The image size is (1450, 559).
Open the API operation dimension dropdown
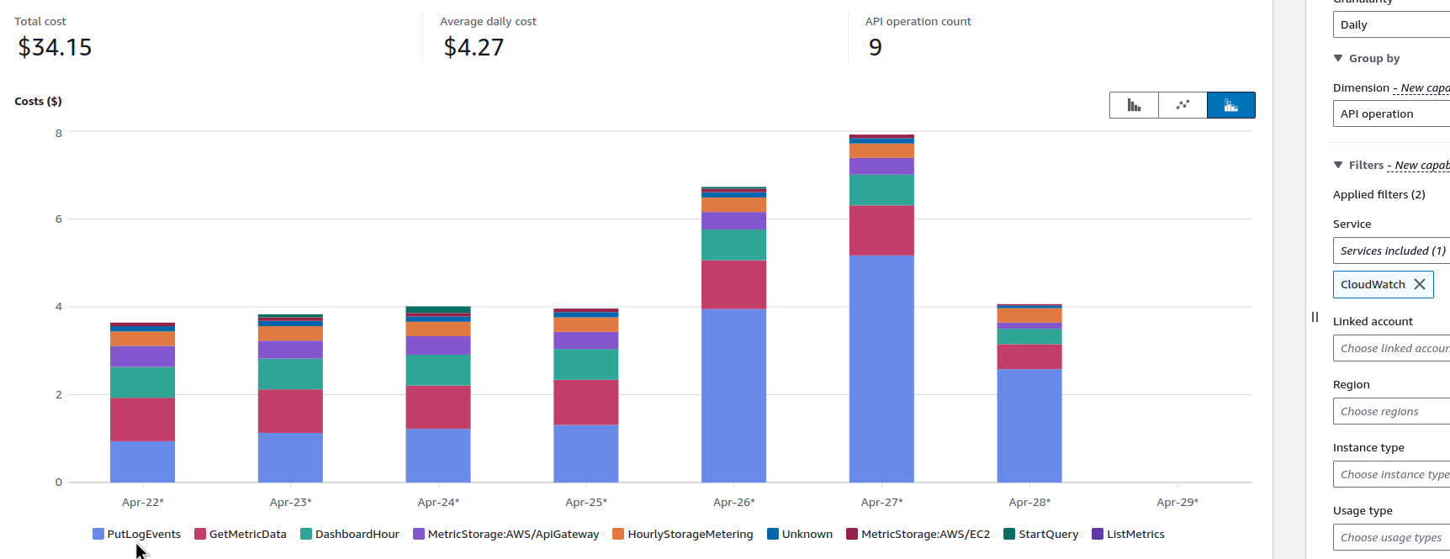[1391, 113]
